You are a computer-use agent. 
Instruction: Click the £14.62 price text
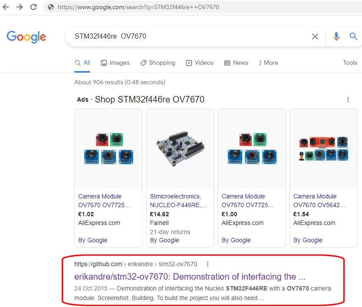tap(159, 214)
